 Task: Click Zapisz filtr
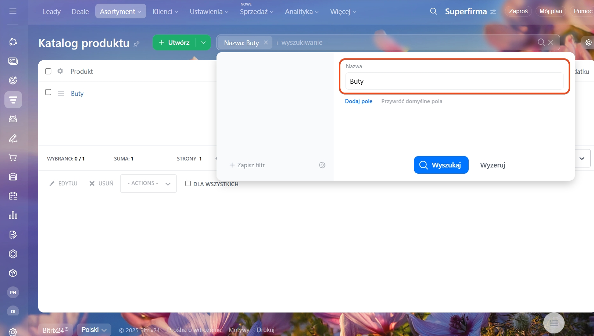pos(247,165)
